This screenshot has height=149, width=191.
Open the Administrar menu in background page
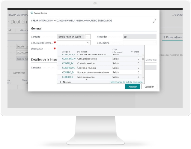19,72
